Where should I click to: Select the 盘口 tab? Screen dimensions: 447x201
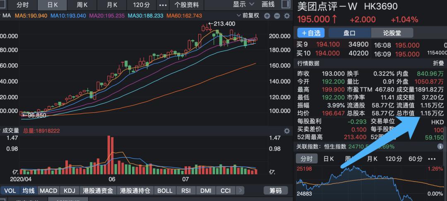tap(349, 33)
